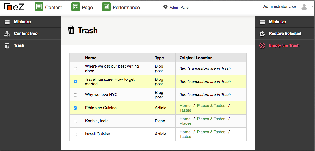Click the trash can icon beside the Trash heading

[71, 30]
